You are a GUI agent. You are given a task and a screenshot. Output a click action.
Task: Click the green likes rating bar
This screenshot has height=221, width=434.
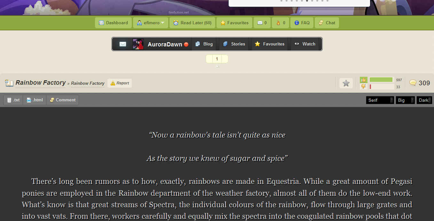(x=381, y=80)
